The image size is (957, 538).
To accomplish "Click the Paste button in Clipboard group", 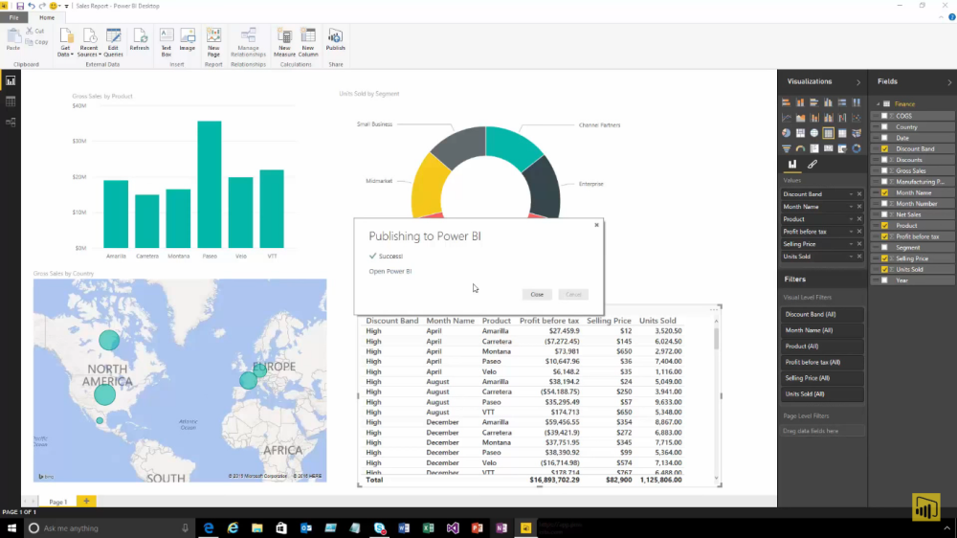I will [12, 39].
